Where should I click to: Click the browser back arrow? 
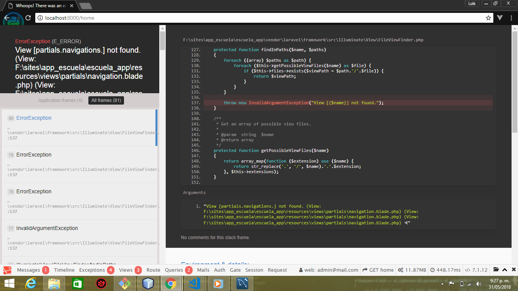point(8,18)
